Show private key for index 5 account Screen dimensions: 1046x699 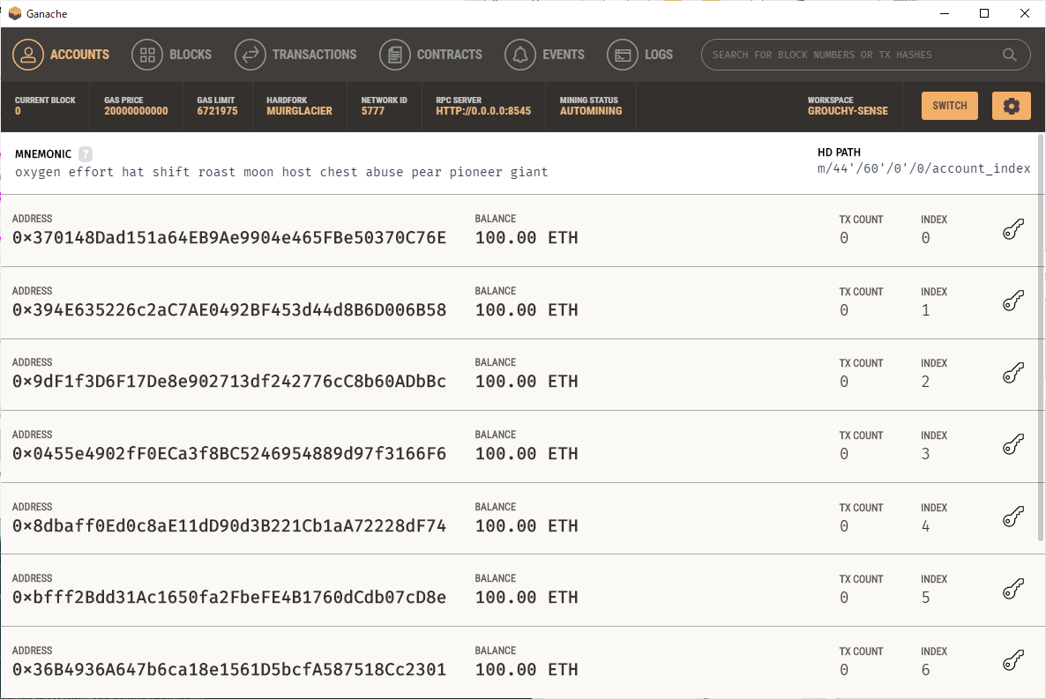pyautogui.click(x=1013, y=590)
